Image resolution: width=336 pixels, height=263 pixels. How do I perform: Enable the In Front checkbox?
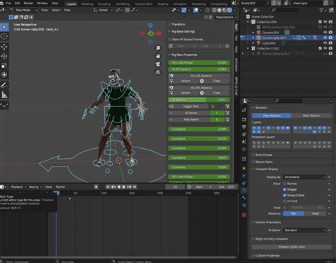click(284, 201)
